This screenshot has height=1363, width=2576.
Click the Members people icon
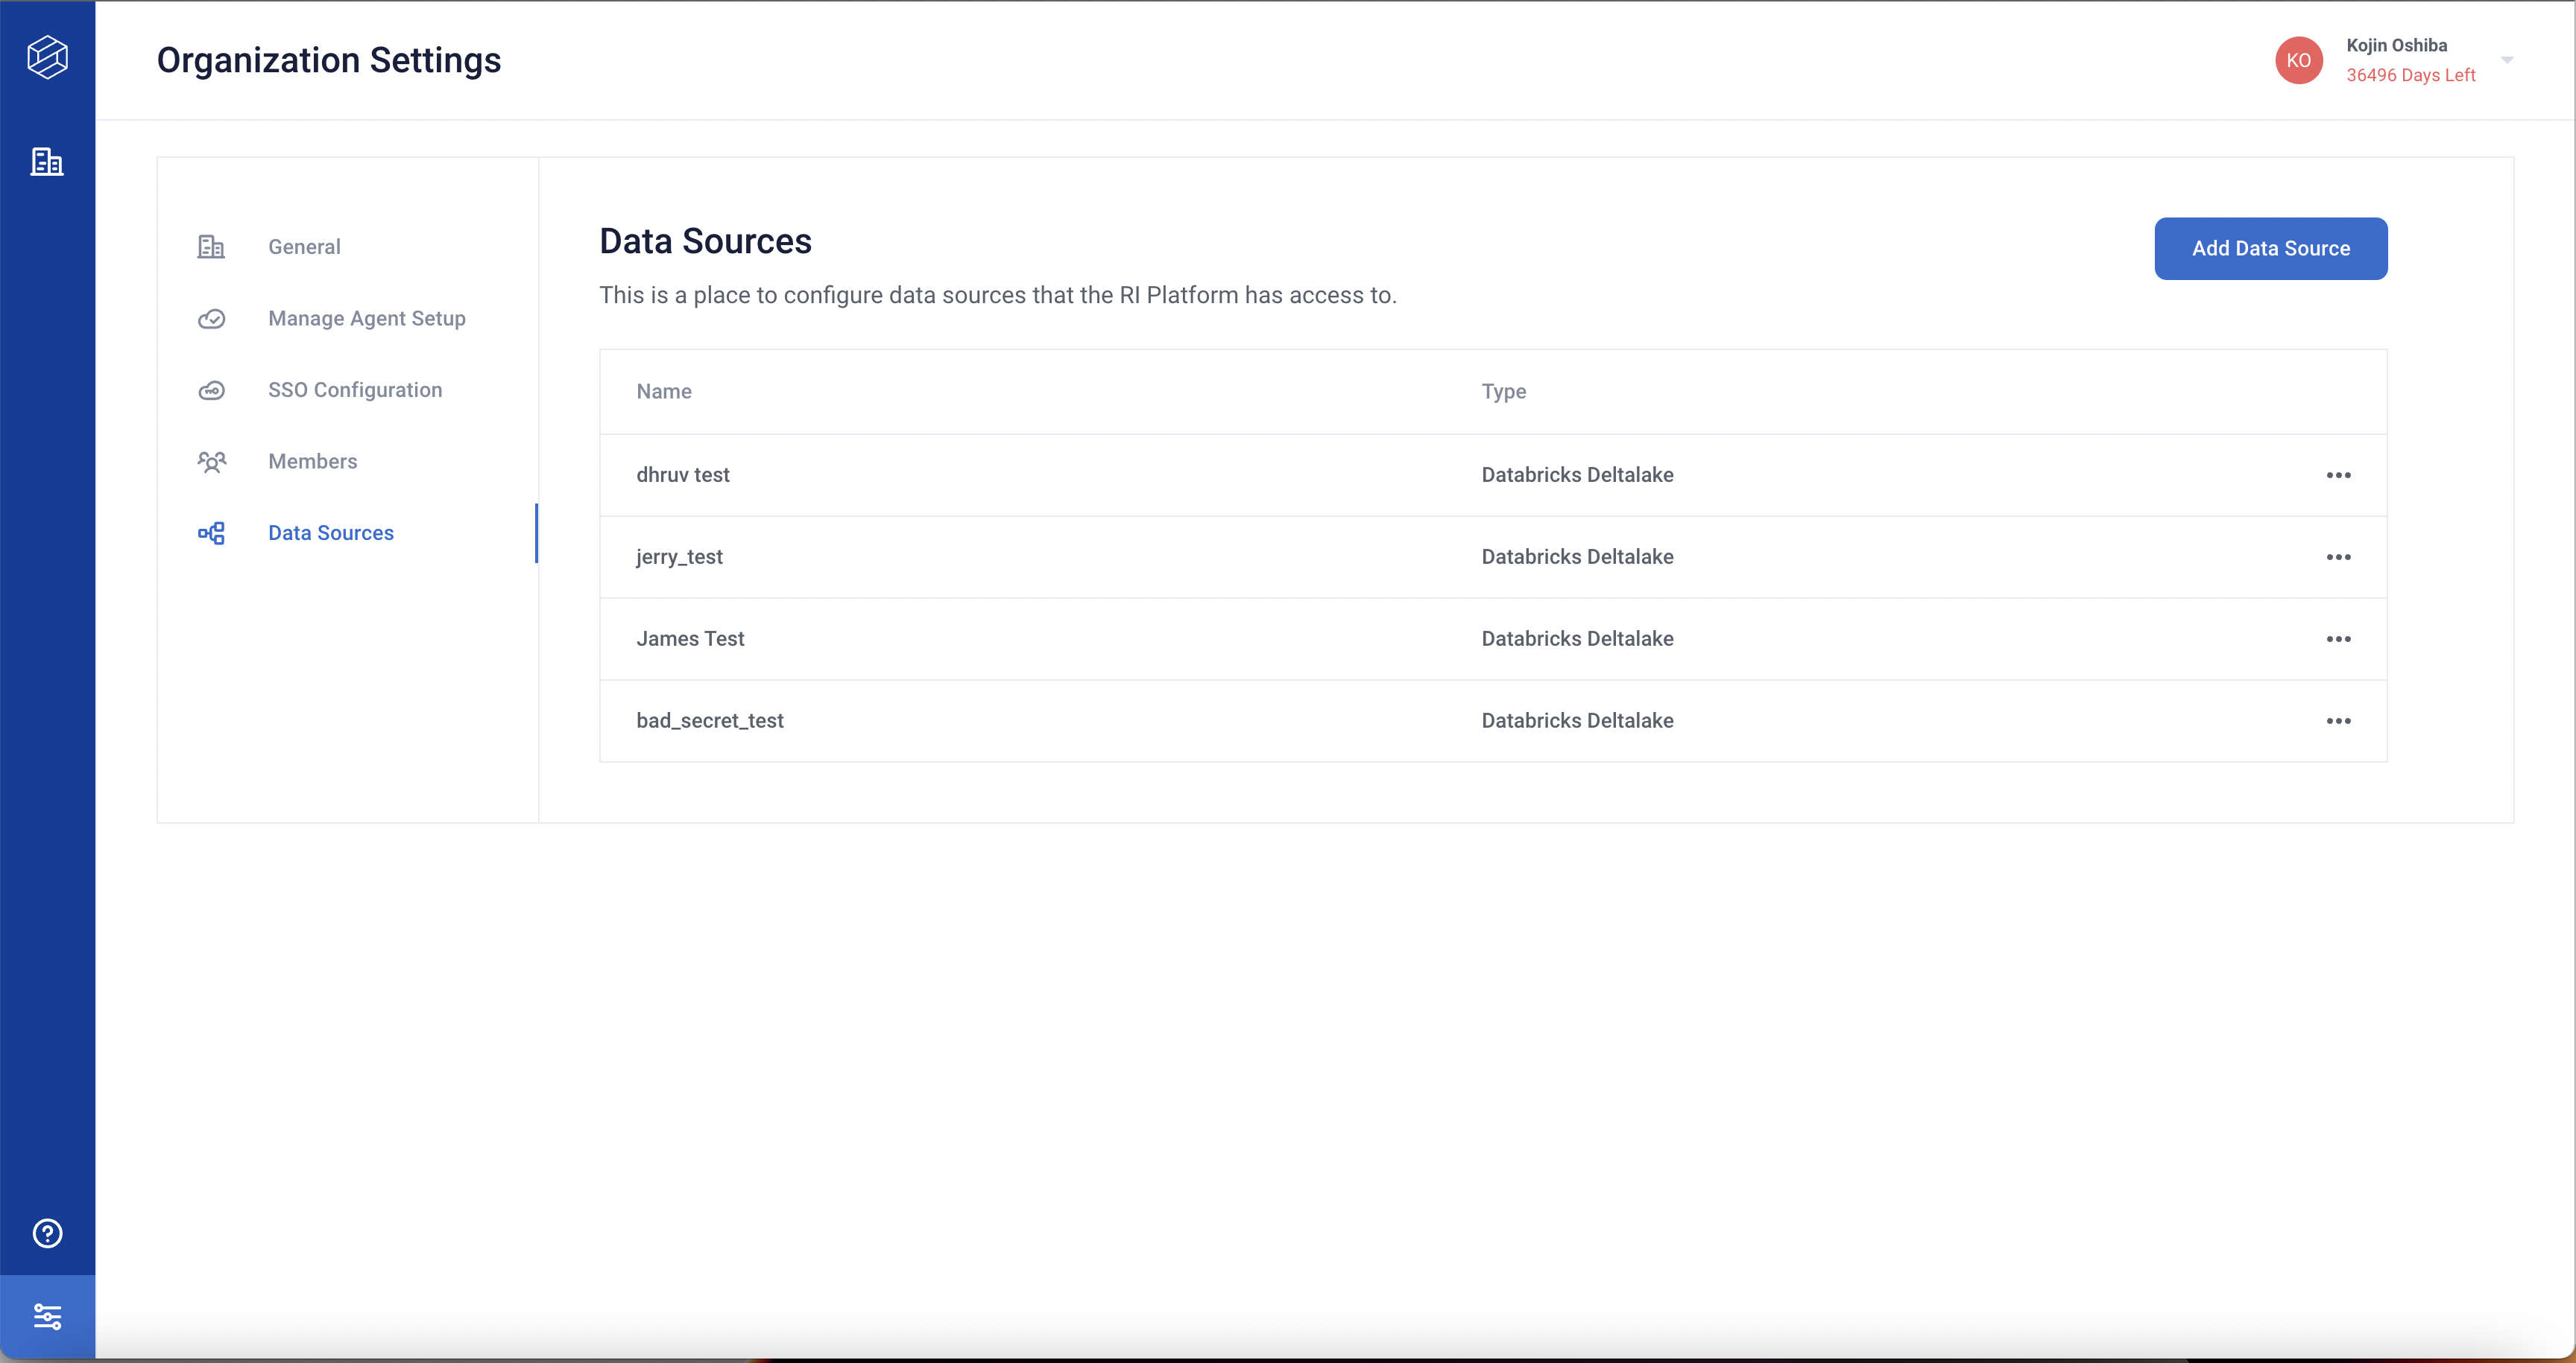pyautogui.click(x=211, y=462)
